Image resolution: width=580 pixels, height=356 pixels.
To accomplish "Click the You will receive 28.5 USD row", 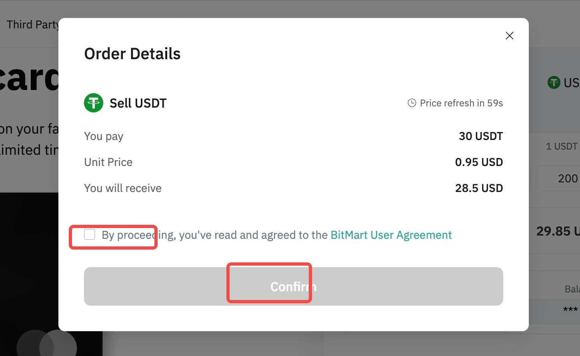I will coord(293,188).
